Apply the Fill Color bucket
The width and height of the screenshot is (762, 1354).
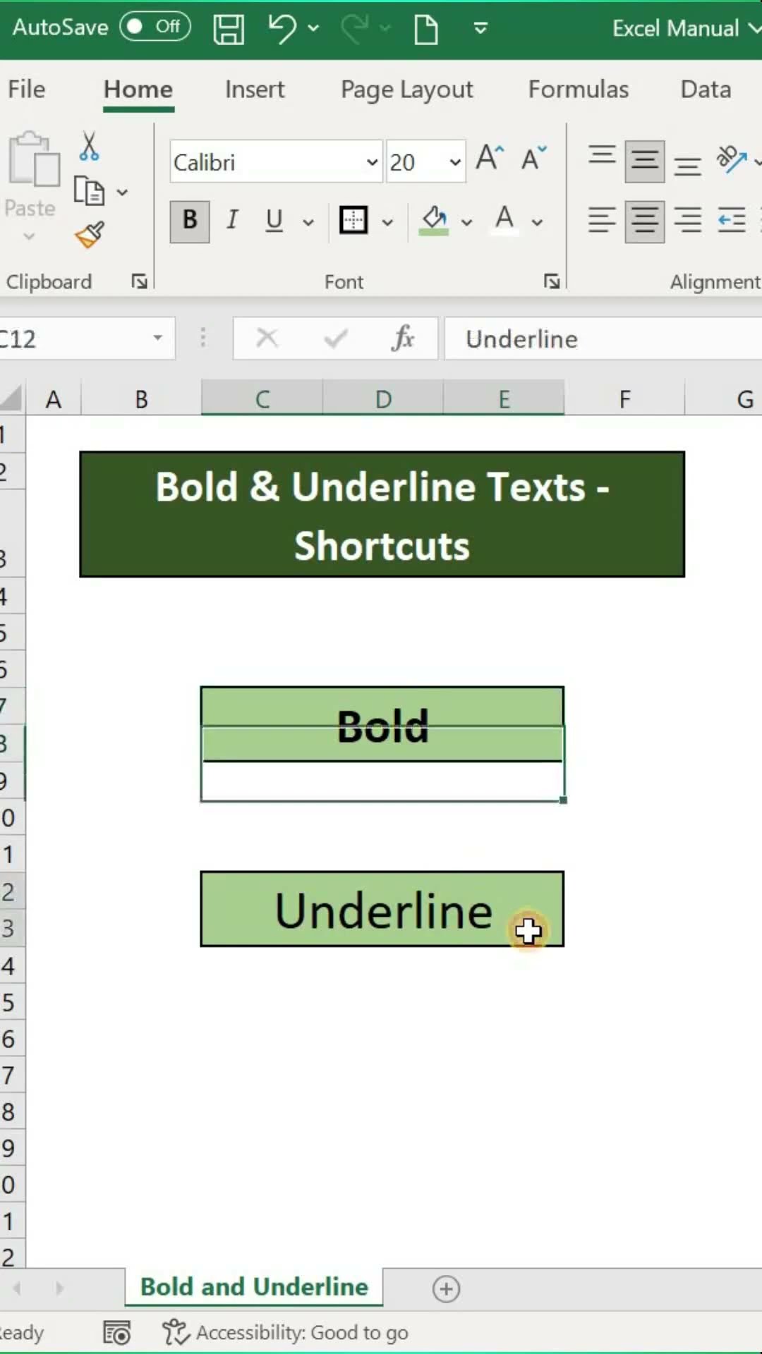coord(434,221)
